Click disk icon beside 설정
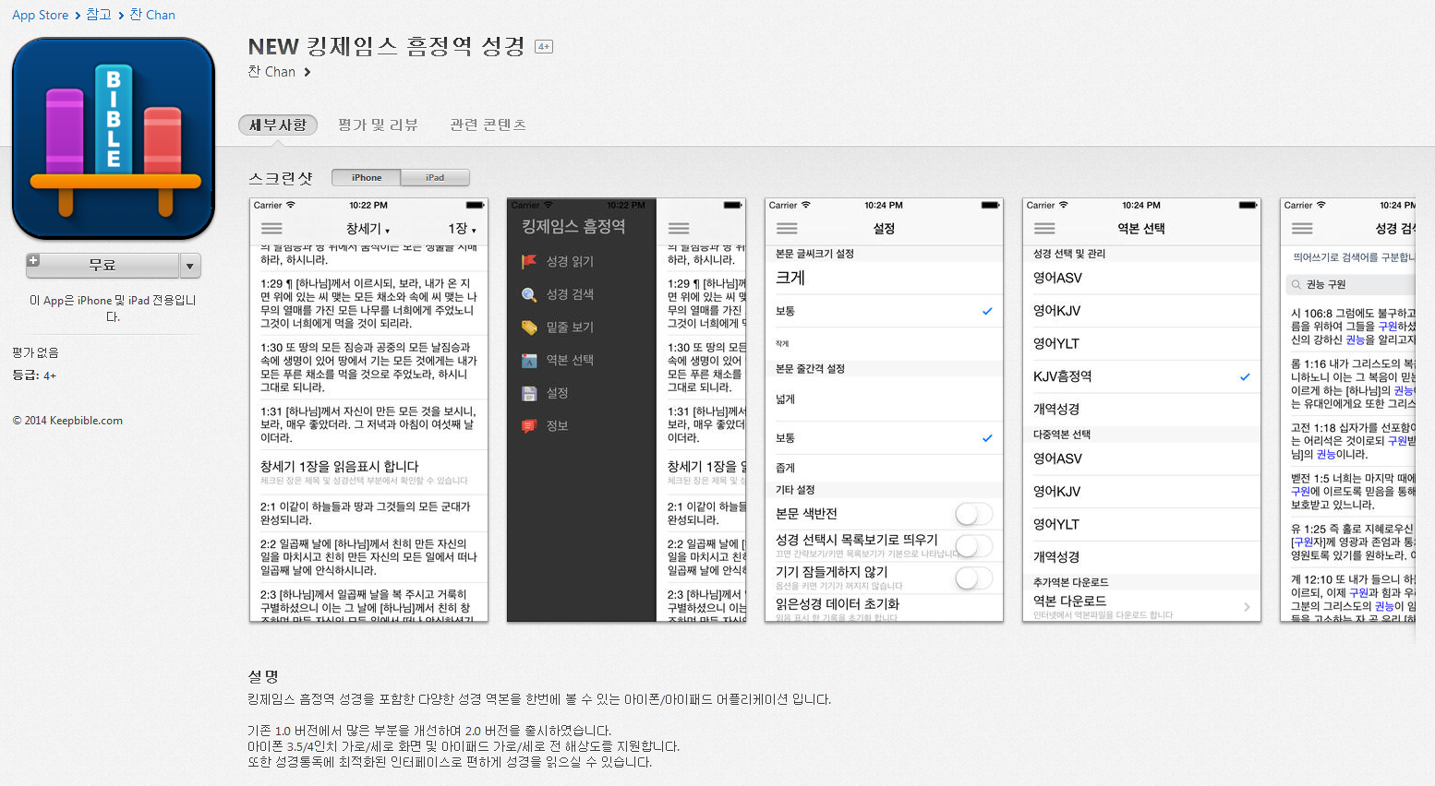1435x786 pixels. [x=529, y=393]
